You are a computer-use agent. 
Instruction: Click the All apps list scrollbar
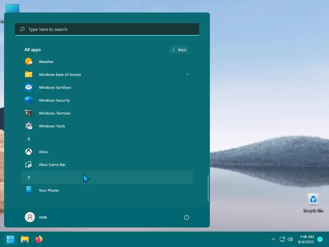pyautogui.click(x=208, y=188)
